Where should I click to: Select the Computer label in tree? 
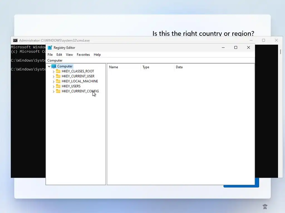[65, 66]
